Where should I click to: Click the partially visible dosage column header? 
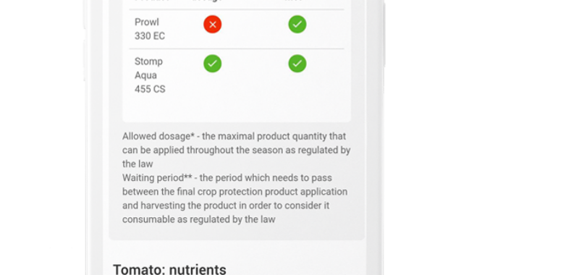click(x=207, y=1)
